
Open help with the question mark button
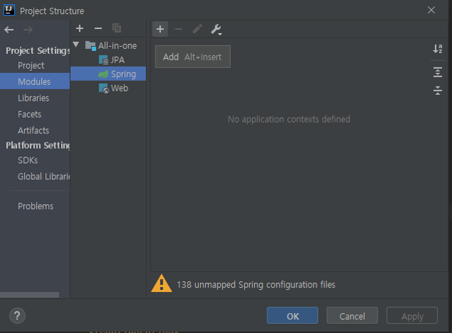17,316
